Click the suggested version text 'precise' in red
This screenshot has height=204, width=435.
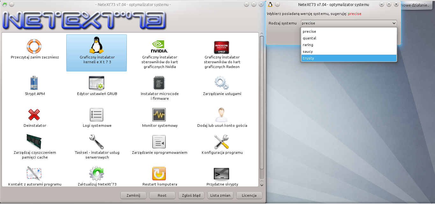pyautogui.click(x=354, y=14)
